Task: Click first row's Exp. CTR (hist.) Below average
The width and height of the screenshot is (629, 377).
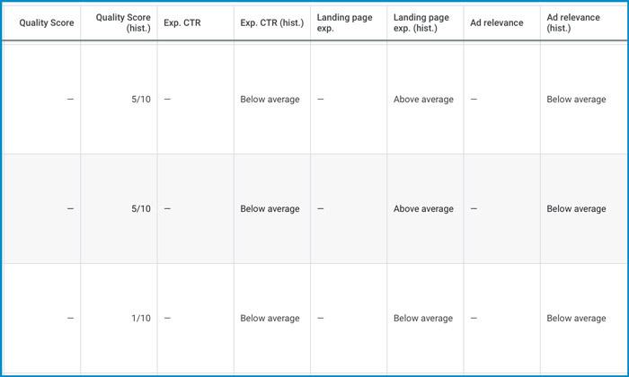Action: 270,100
